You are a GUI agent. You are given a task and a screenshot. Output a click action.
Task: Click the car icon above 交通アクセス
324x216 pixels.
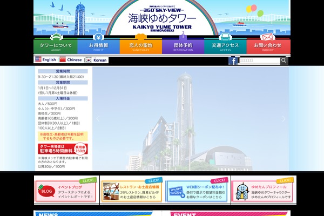[225, 37]
